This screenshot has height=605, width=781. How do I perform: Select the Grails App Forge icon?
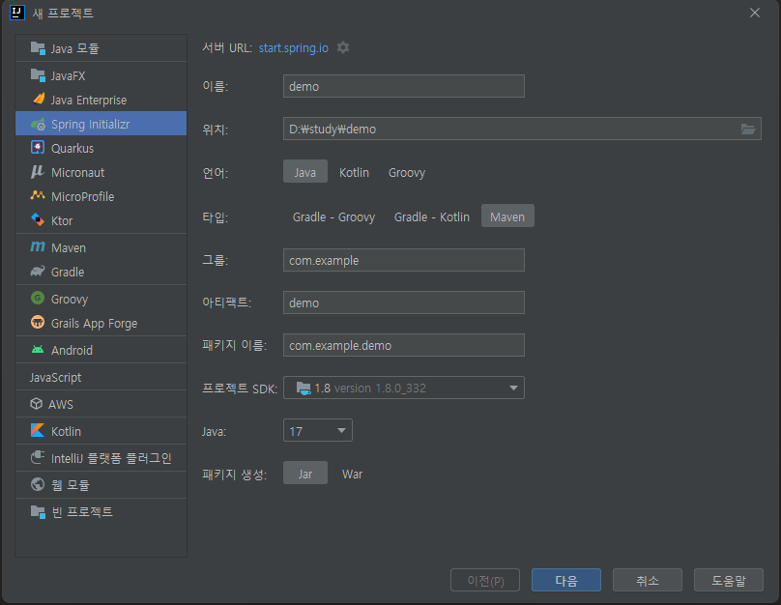pyautogui.click(x=38, y=323)
